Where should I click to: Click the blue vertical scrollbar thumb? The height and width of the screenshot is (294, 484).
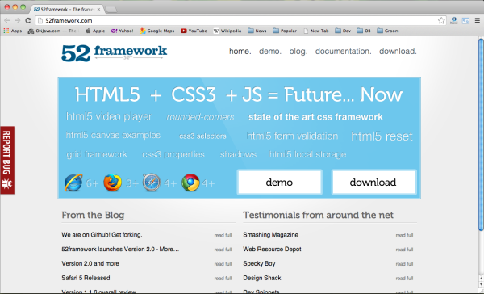(481, 134)
